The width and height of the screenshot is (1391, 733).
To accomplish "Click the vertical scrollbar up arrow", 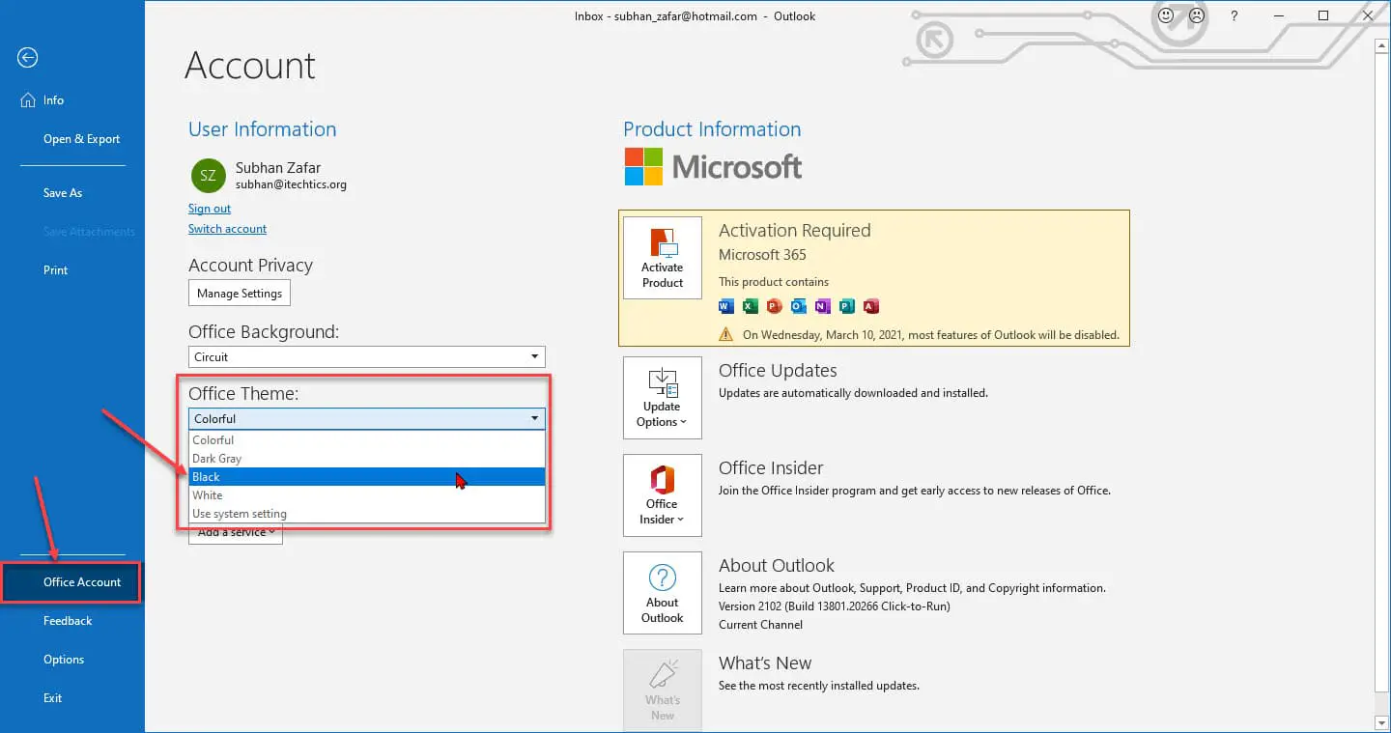I will [x=1382, y=43].
